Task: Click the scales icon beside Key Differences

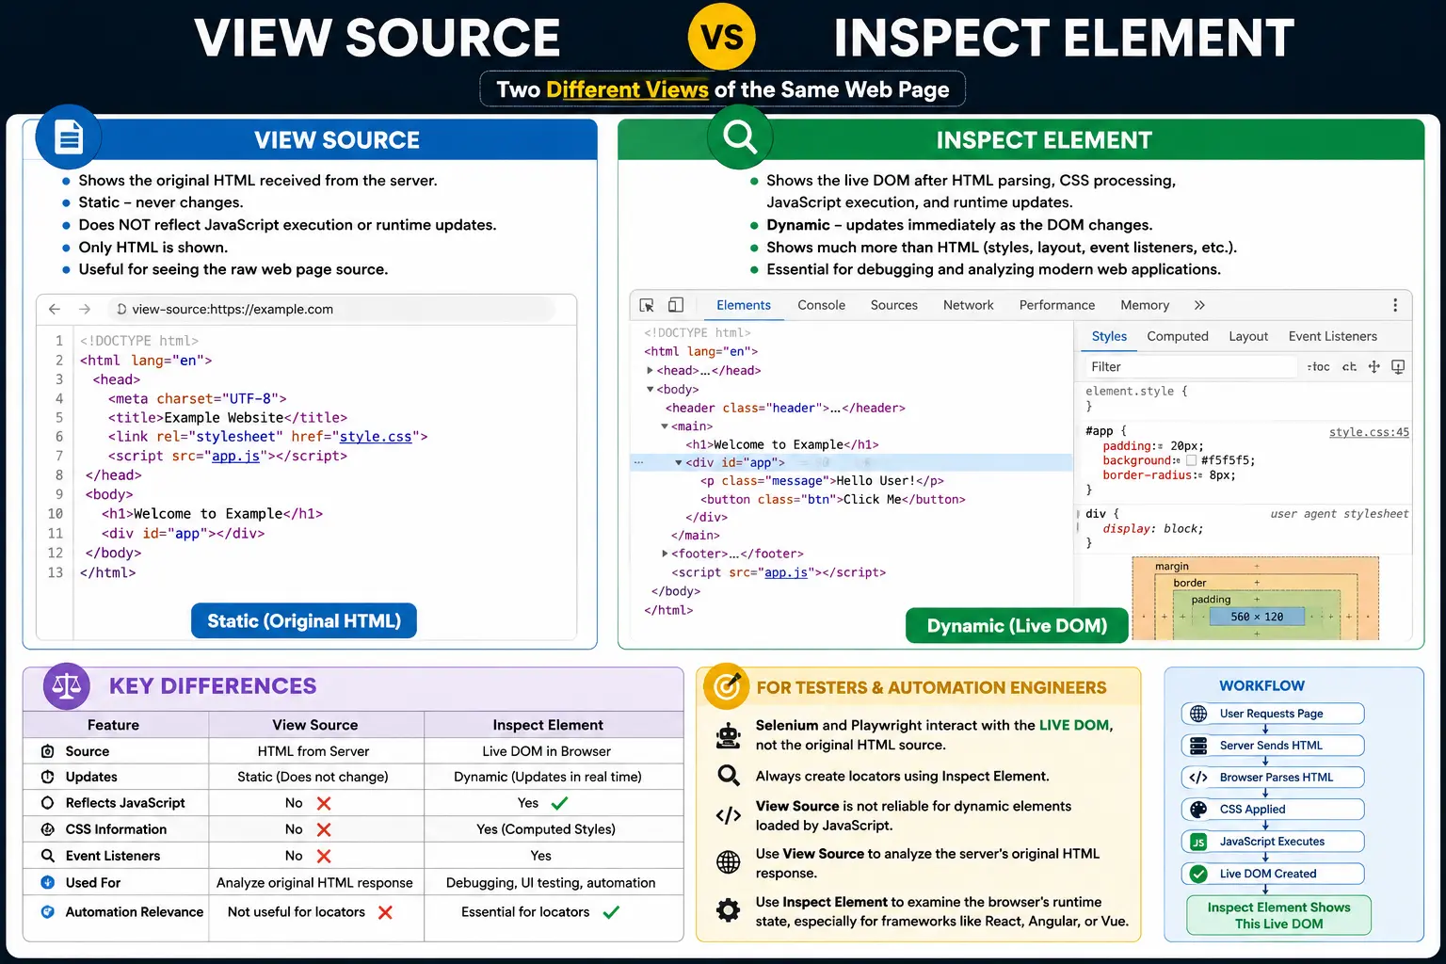Action: (x=67, y=685)
